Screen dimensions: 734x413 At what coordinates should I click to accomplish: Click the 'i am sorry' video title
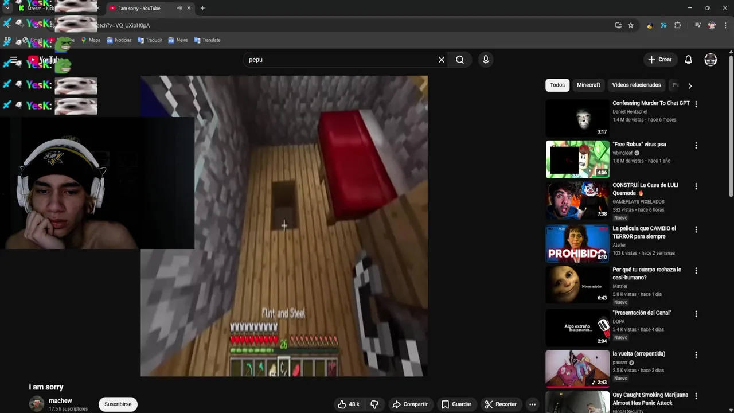[x=46, y=387]
